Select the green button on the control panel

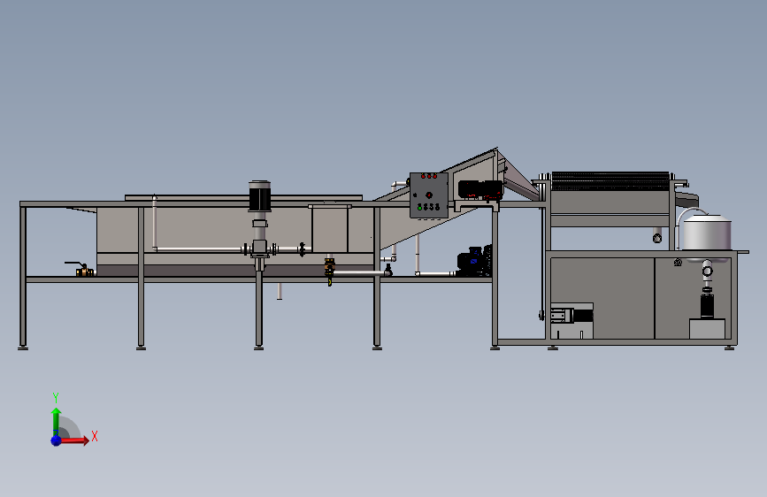pos(419,208)
